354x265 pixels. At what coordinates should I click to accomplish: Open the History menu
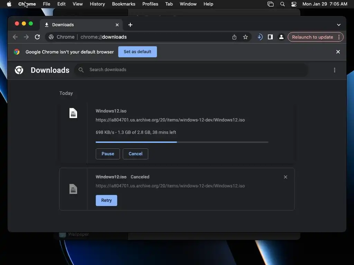pyautogui.click(x=97, y=4)
